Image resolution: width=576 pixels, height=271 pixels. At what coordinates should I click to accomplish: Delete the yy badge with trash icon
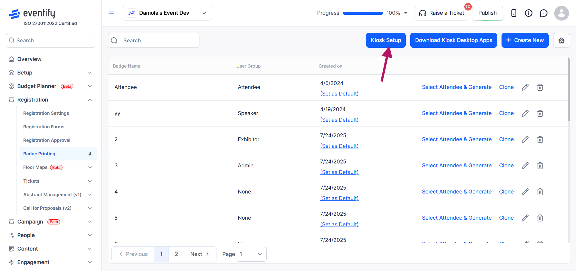[x=540, y=113]
